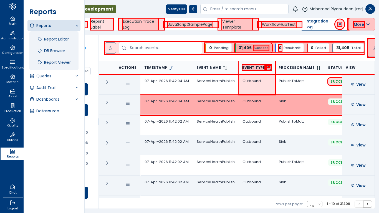Click the Logout icon in sidebar

(x=13, y=205)
